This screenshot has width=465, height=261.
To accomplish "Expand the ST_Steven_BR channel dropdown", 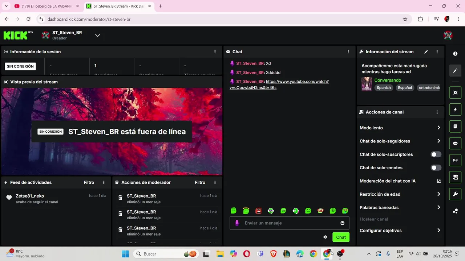I will point(97,35).
